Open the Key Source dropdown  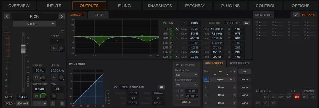click(x=186, y=75)
